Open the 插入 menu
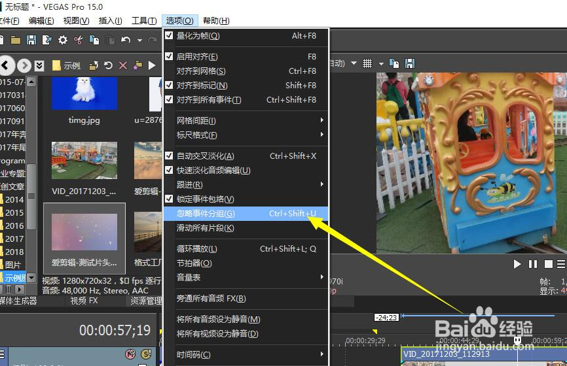The height and width of the screenshot is (366, 567). [x=110, y=20]
